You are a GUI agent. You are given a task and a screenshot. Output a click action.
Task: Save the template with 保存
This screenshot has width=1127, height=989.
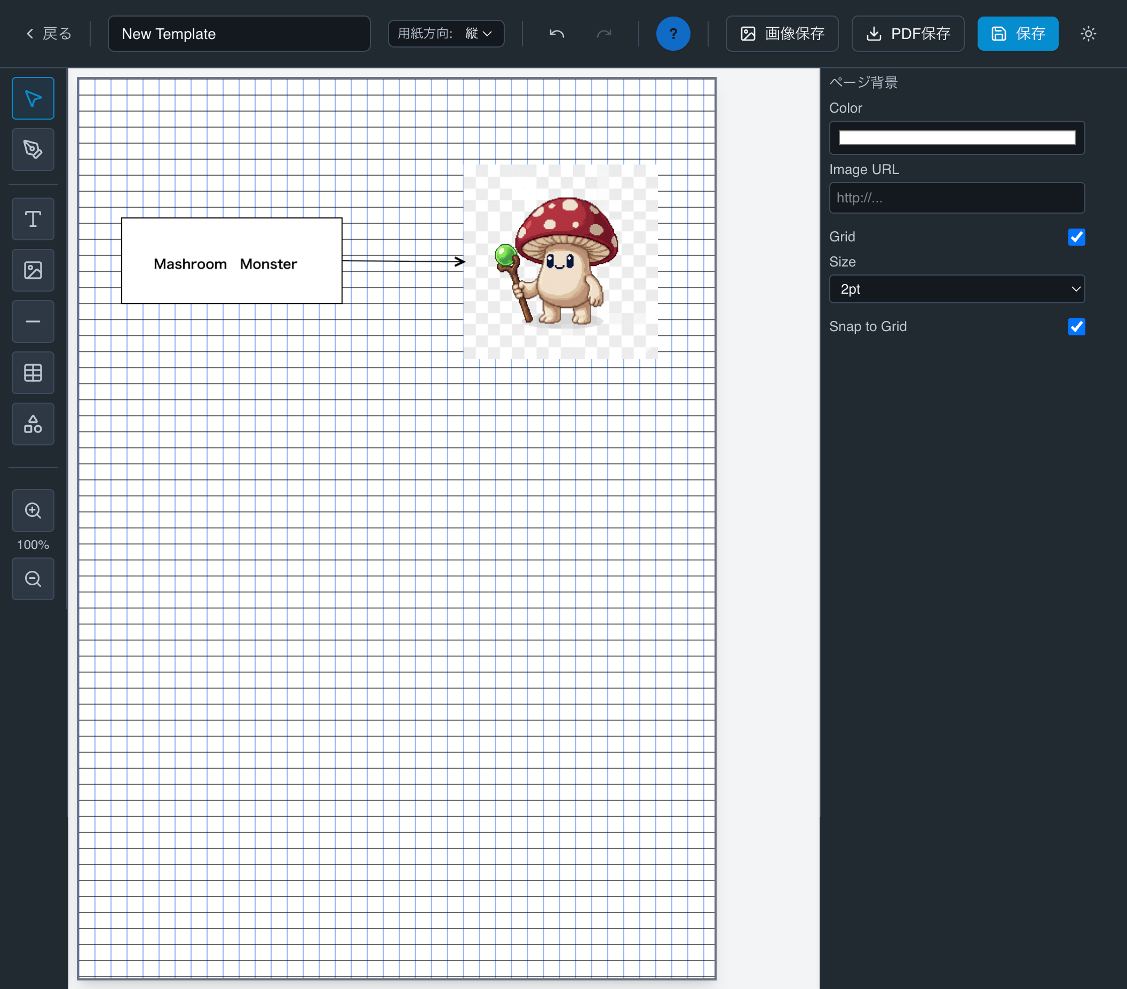click(x=1017, y=34)
